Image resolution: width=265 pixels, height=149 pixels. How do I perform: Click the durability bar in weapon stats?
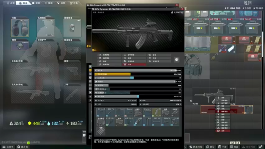tap(138, 71)
